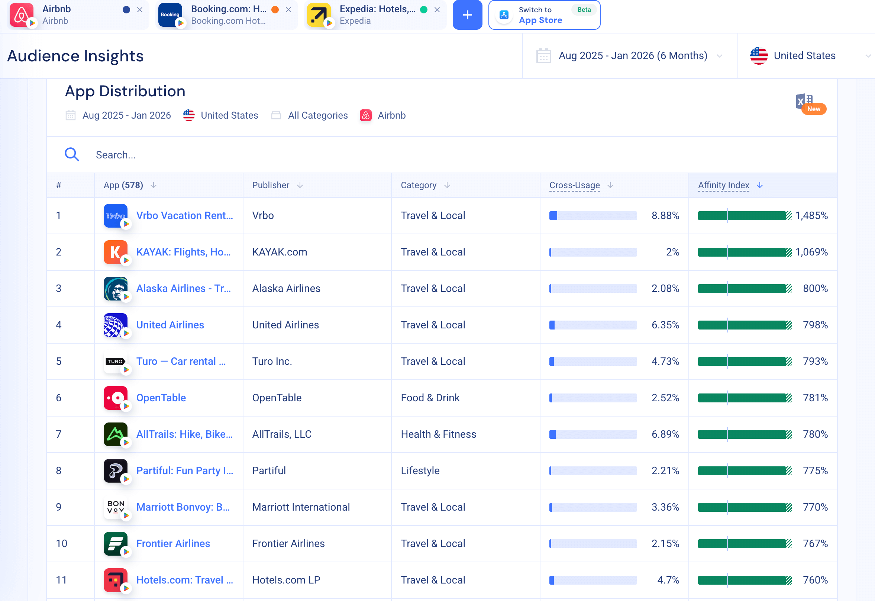Click Turo Inc. publisher cell

click(x=272, y=361)
